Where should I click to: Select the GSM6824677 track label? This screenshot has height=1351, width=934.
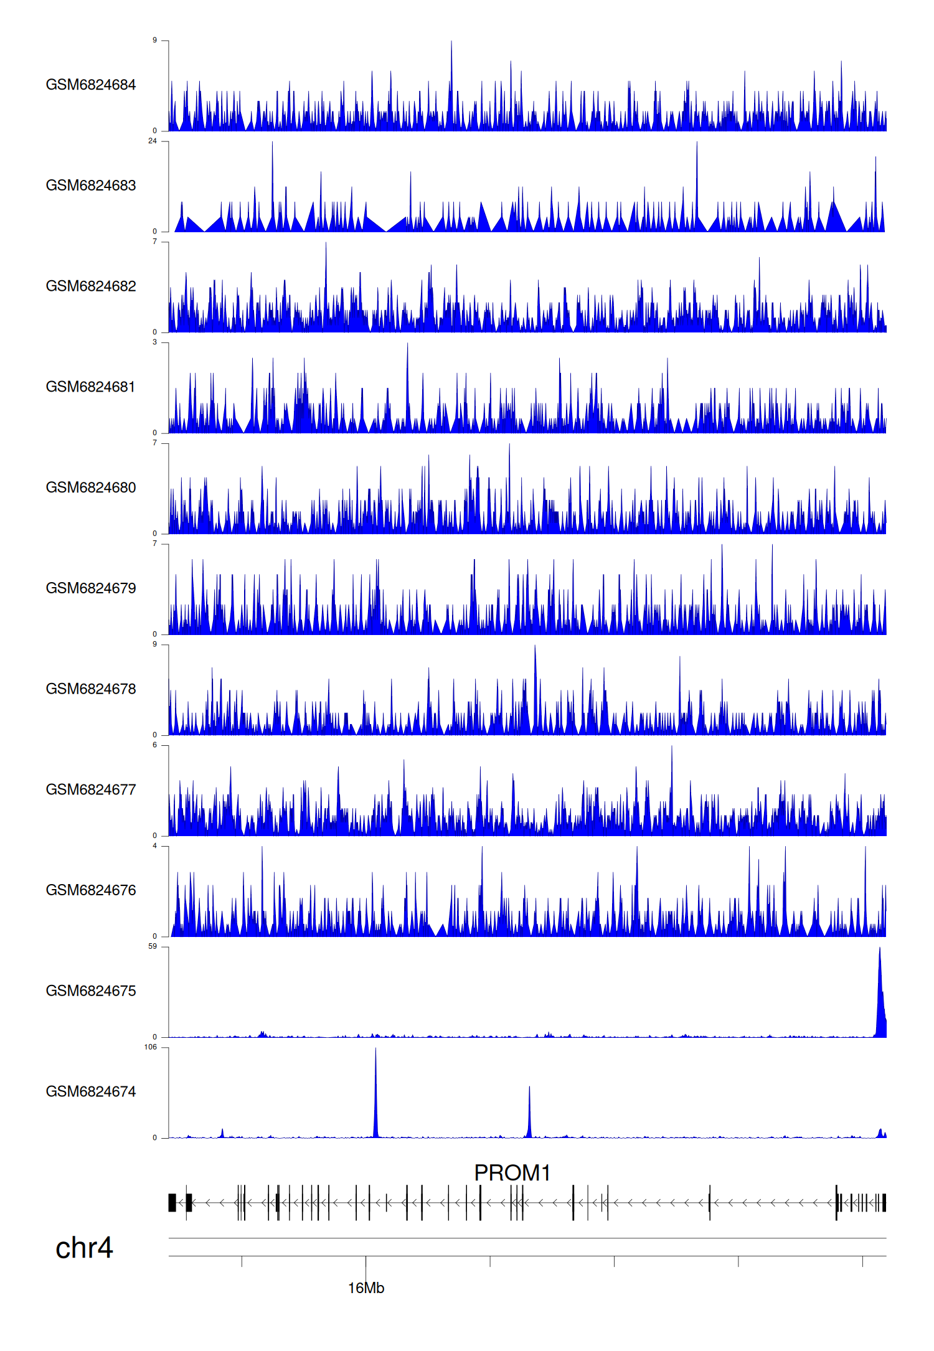pyautogui.click(x=90, y=789)
